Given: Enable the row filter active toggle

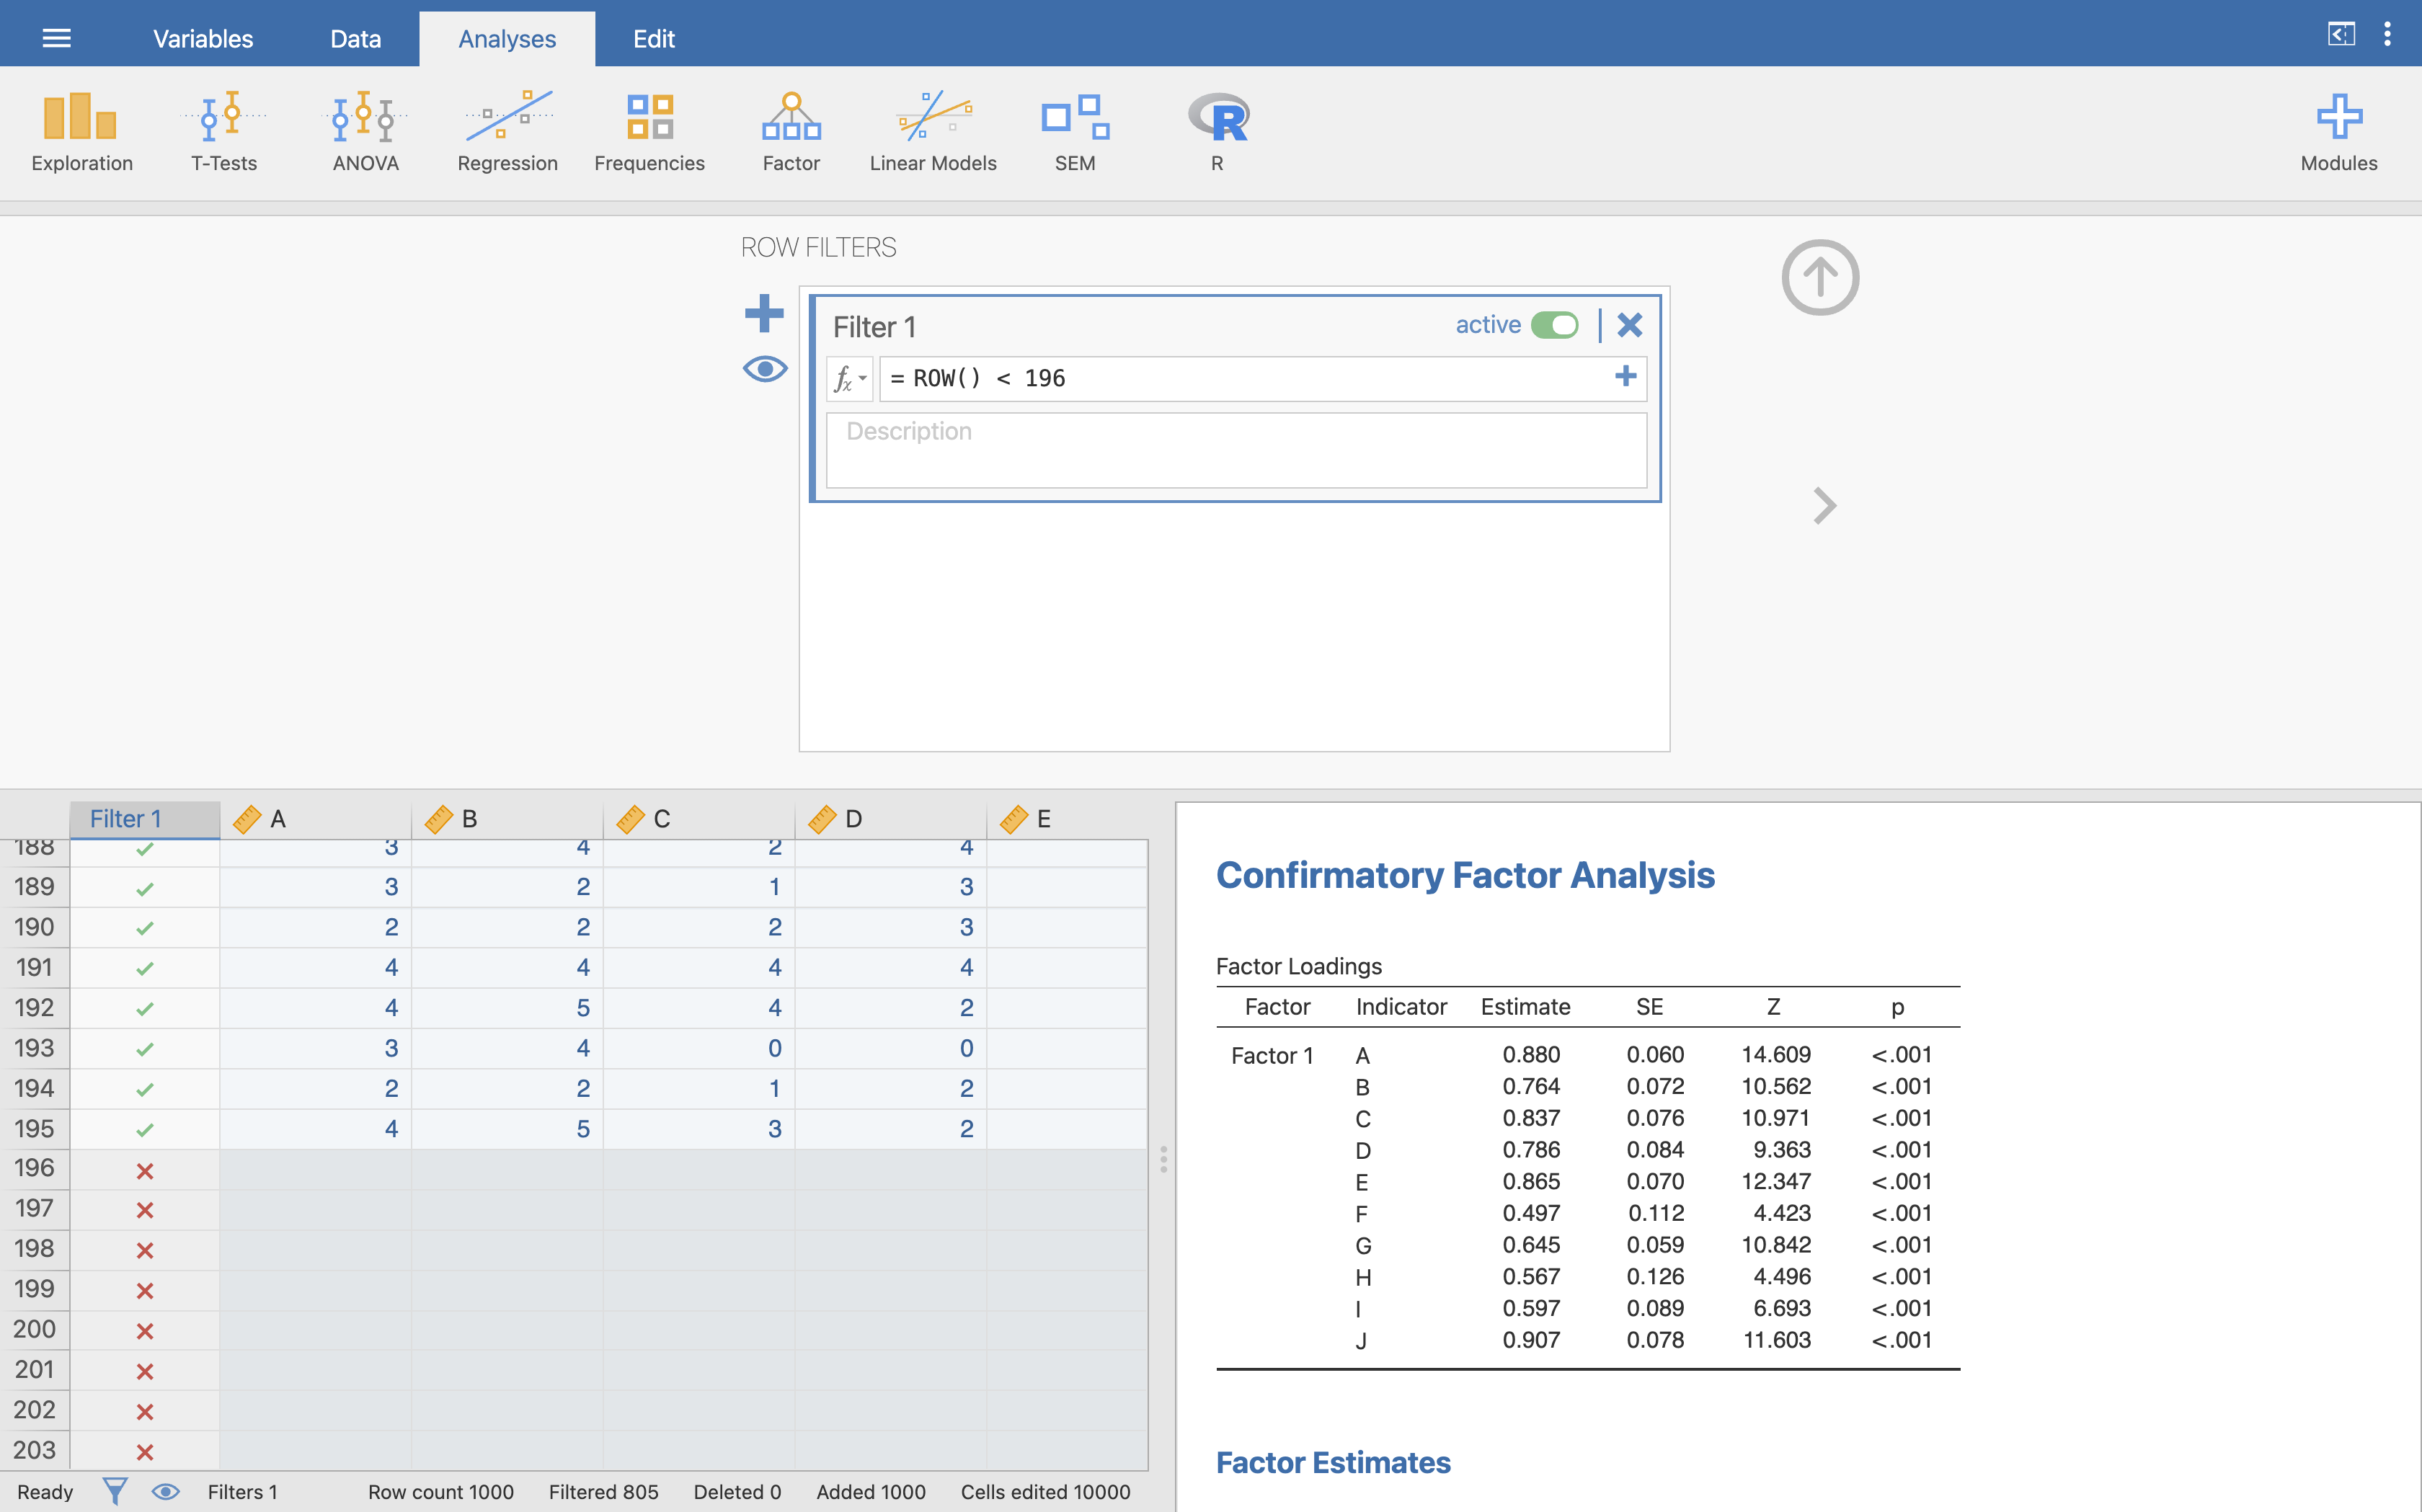Looking at the screenshot, I should pos(1556,326).
